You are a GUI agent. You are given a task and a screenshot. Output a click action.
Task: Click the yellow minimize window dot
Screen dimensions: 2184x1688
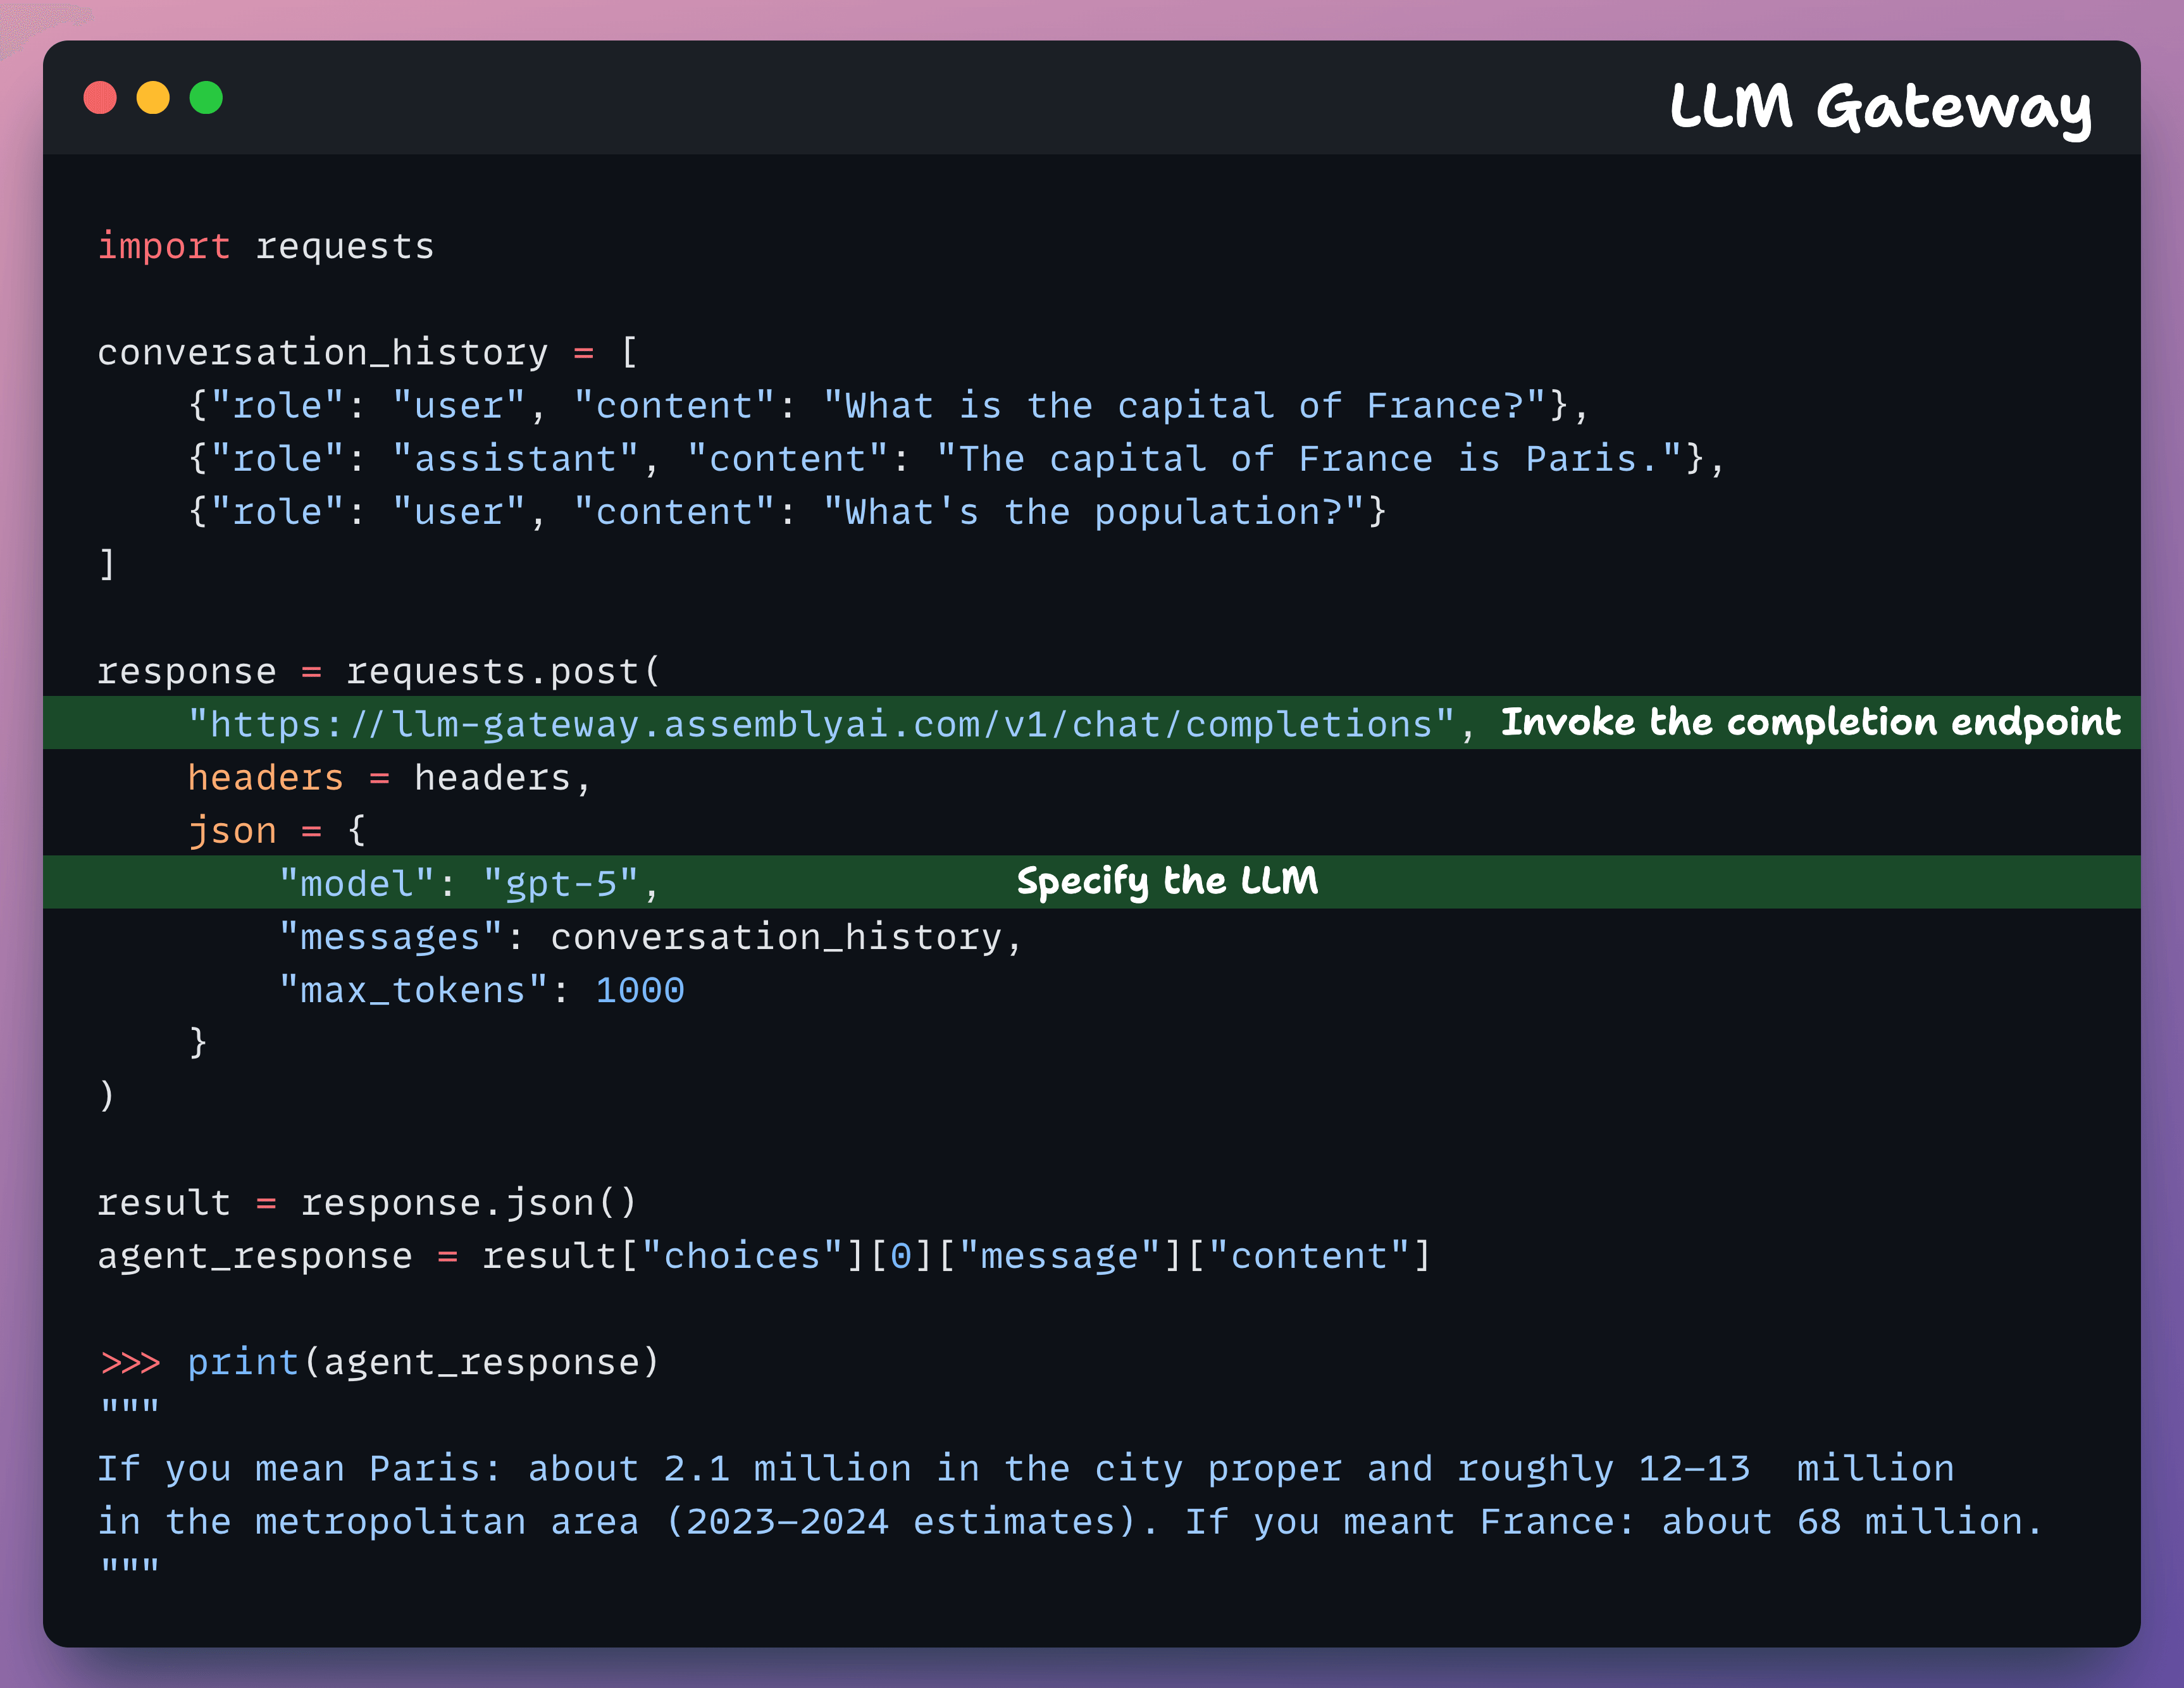pos(153,98)
